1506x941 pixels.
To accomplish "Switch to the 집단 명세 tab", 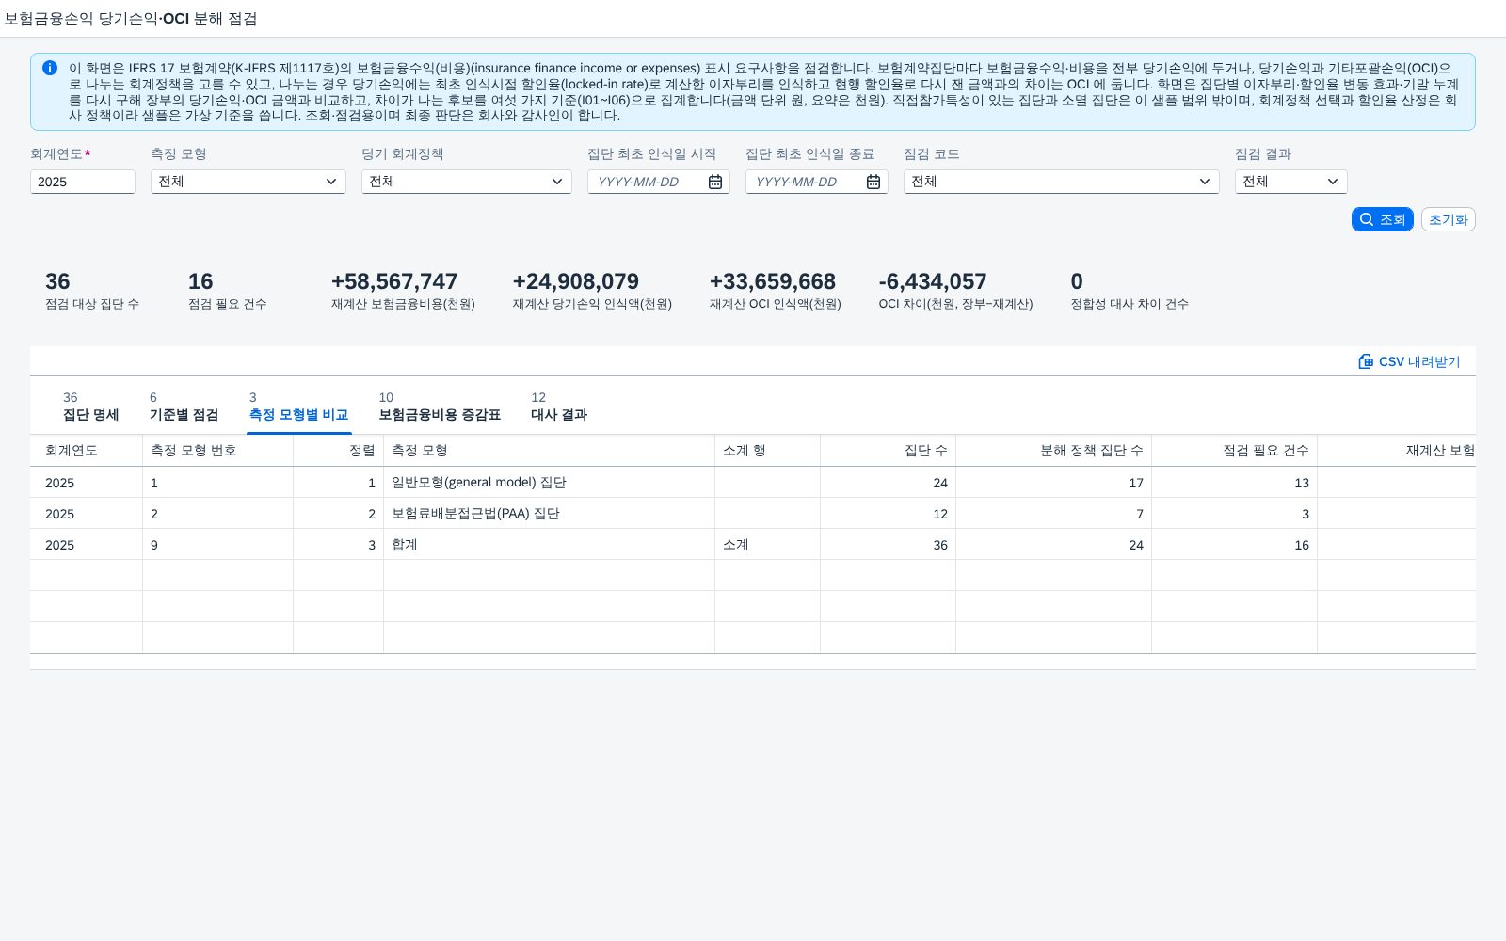I will (90, 407).
